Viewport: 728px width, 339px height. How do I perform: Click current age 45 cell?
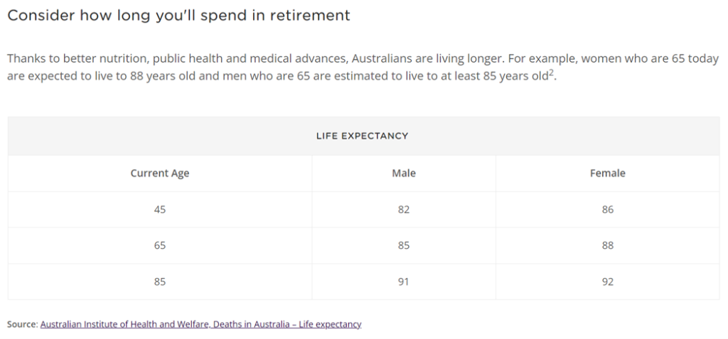160,210
